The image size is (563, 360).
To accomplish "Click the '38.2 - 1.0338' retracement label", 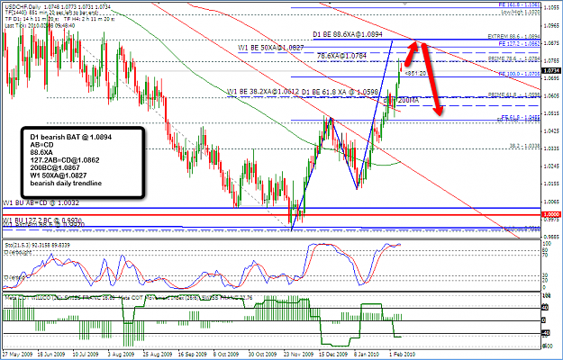I will click(524, 146).
